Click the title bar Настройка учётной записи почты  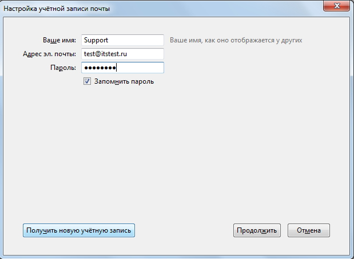pyautogui.click(x=57, y=9)
